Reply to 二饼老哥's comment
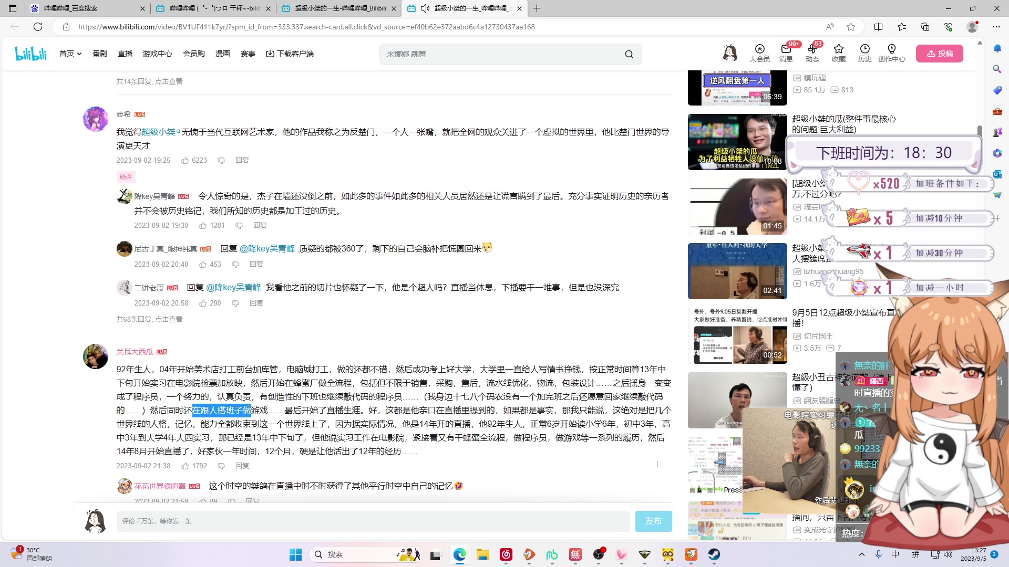Screen dimensions: 1009x567 (x=256, y=303)
